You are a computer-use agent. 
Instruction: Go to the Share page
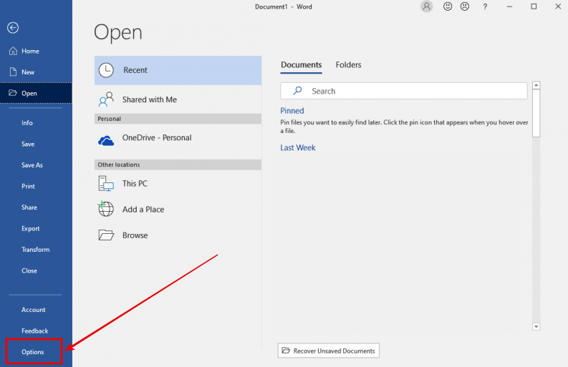coord(29,207)
